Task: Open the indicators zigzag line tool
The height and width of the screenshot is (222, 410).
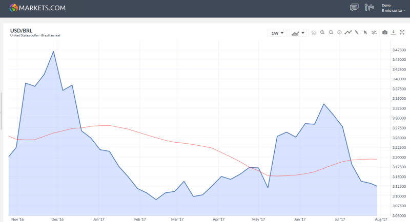Action: (348, 32)
